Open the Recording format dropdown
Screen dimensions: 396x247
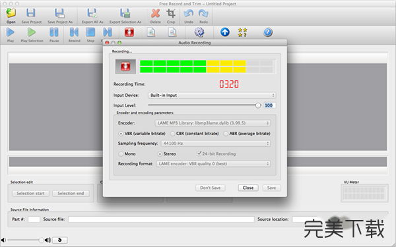[213, 164]
